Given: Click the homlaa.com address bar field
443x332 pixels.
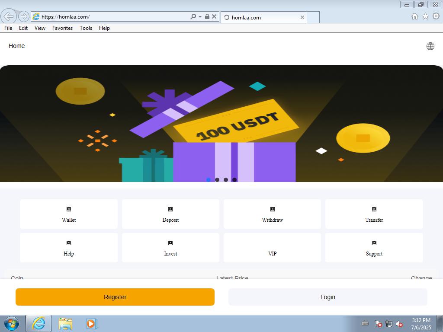Looking at the screenshot, I should (112, 17).
